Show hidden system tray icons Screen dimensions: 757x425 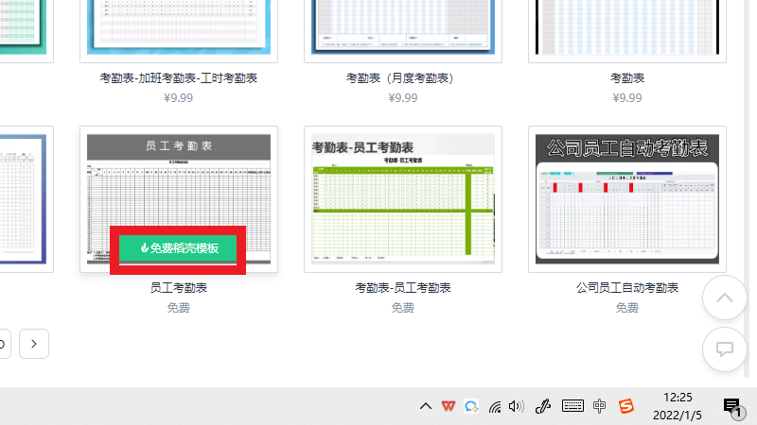coord(426,406)
